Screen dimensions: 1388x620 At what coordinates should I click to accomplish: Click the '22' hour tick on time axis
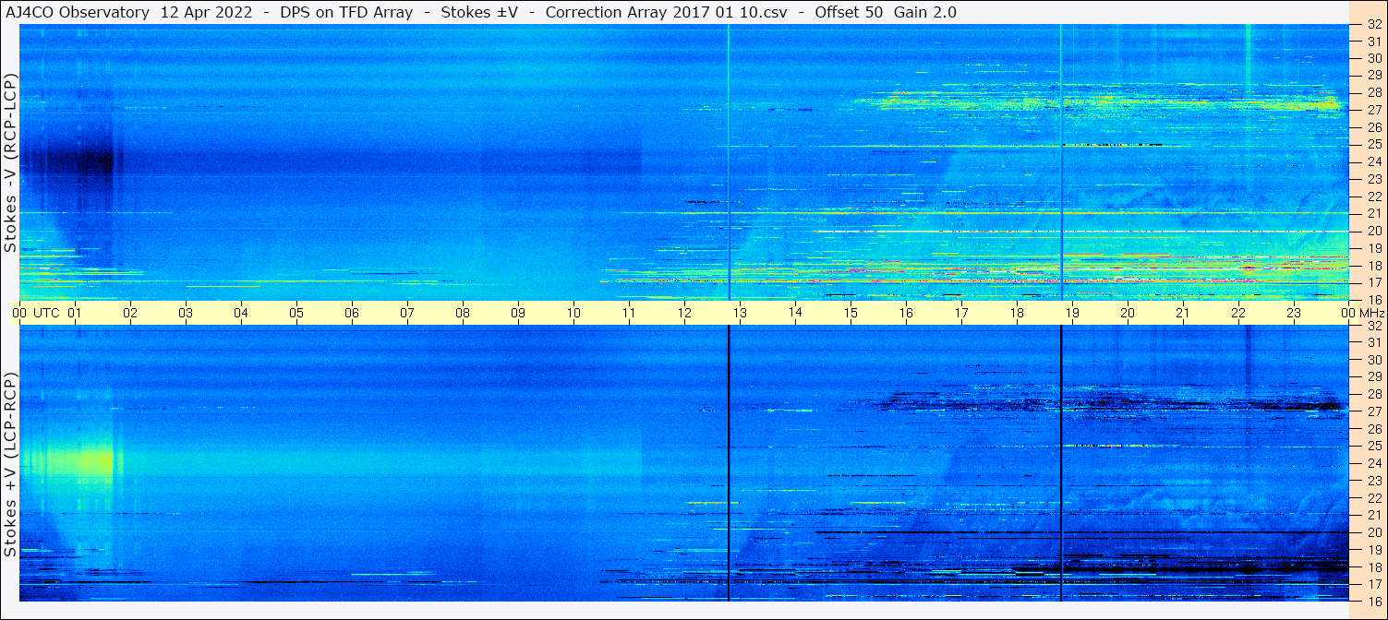click(1238, 314)
